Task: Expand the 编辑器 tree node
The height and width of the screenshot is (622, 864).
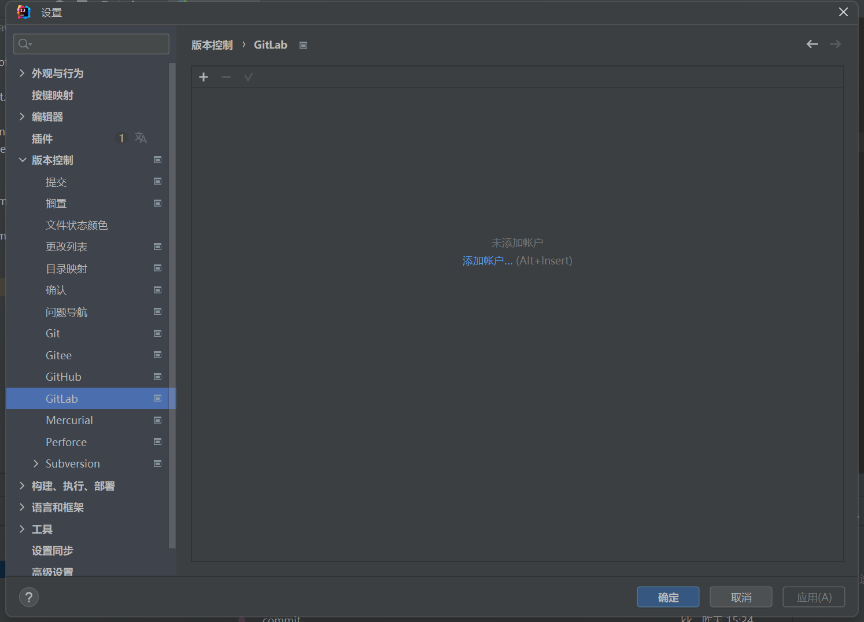Action: pyautogui.click(x=22, y=116)
